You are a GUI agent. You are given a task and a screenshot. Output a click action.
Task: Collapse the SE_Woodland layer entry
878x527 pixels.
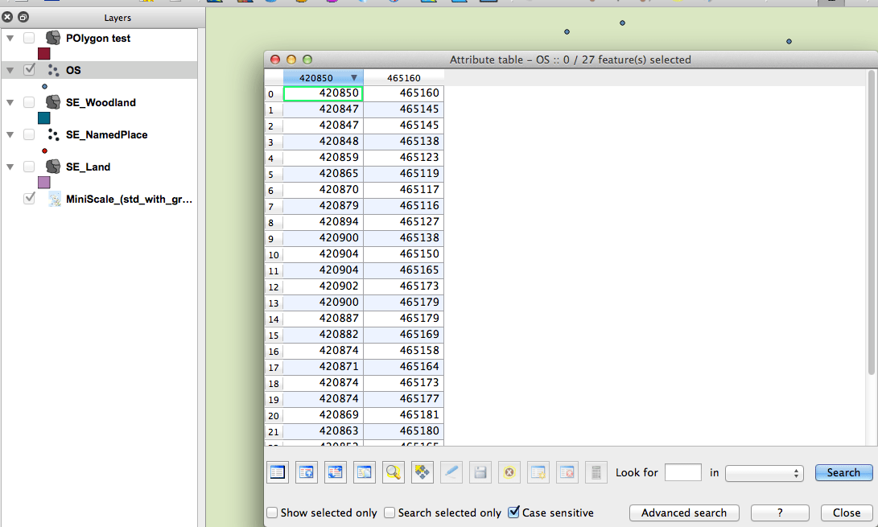[x=10, y=102]
